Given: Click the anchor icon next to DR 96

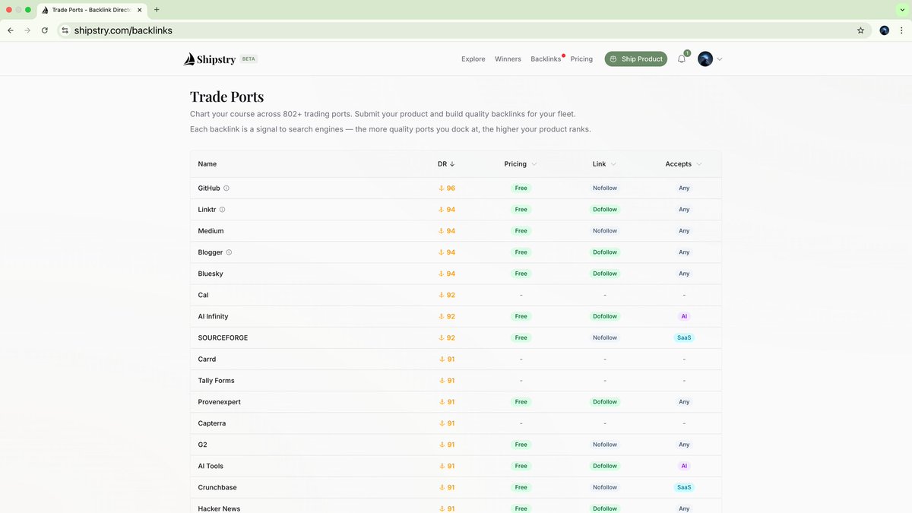Looking at the screenshot, I should click(x=441, y=188).
